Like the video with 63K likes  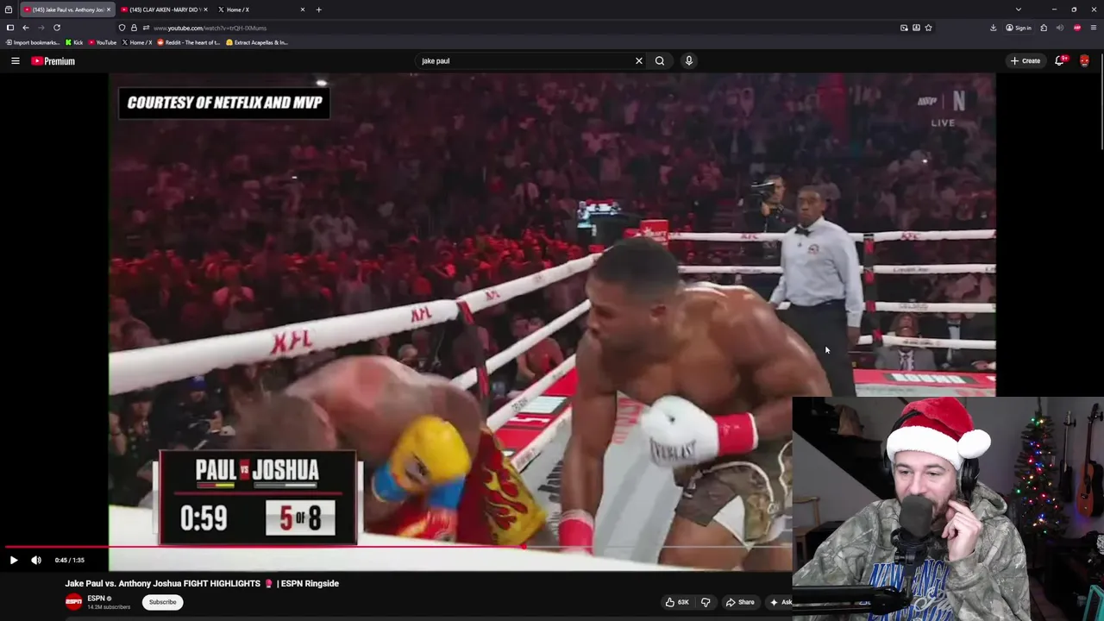(677, 602)
